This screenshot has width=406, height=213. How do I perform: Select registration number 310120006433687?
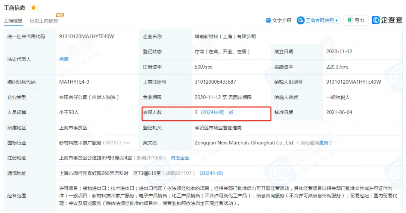[x=215, y=82]
